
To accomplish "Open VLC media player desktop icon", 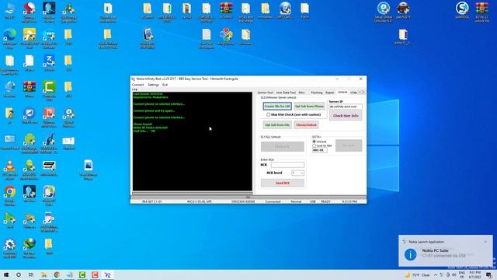I will (x=9, y=169).
